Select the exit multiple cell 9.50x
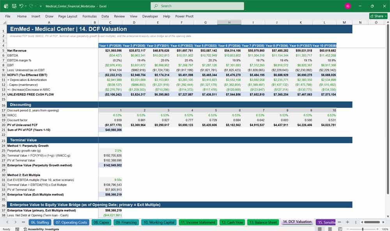Screen dimensions: 390x231 pyautogui.click(x=110, y=180)
